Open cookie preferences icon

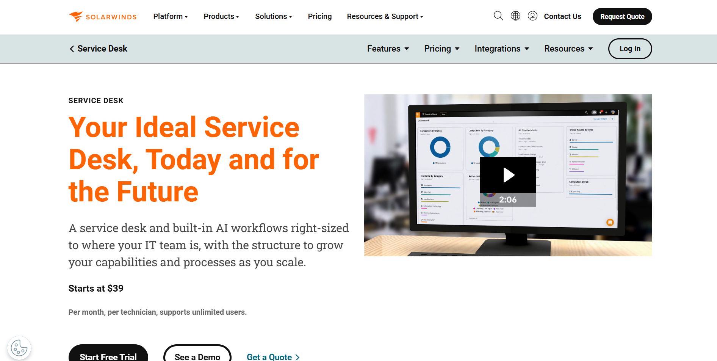(19, 348)
